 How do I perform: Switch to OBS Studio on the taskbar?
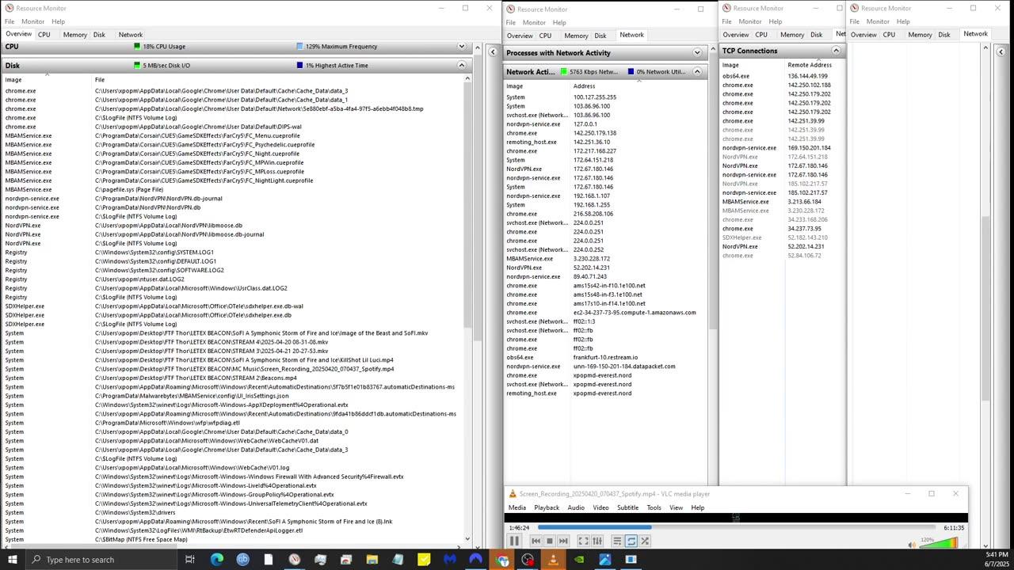click(528, 560)
